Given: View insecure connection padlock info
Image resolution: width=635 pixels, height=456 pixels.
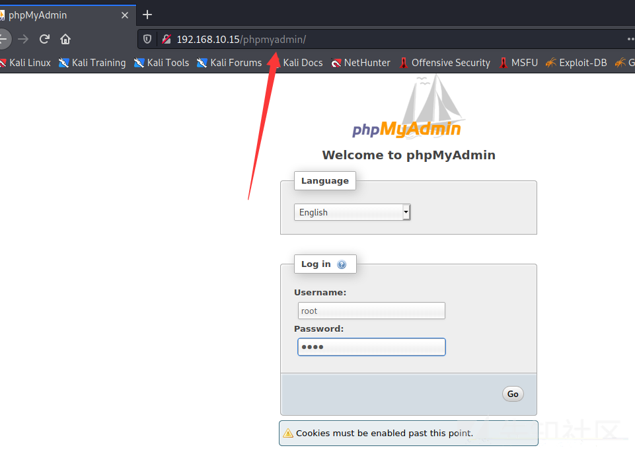Looking at the screenshot, I should [x=167, y=39].
